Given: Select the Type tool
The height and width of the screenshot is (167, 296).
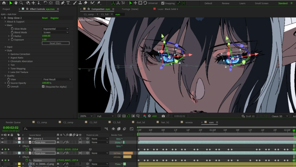Looking at the screenshot, I should click(68, 3).
